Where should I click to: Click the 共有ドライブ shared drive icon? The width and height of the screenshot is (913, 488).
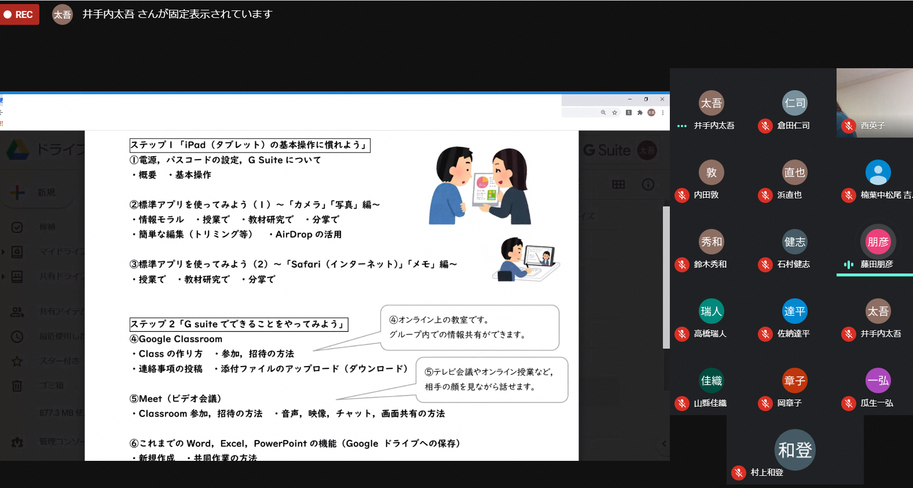tap(17, 277)
